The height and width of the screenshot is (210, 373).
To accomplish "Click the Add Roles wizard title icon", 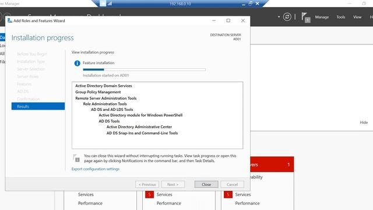I will [x=10, y=21].
